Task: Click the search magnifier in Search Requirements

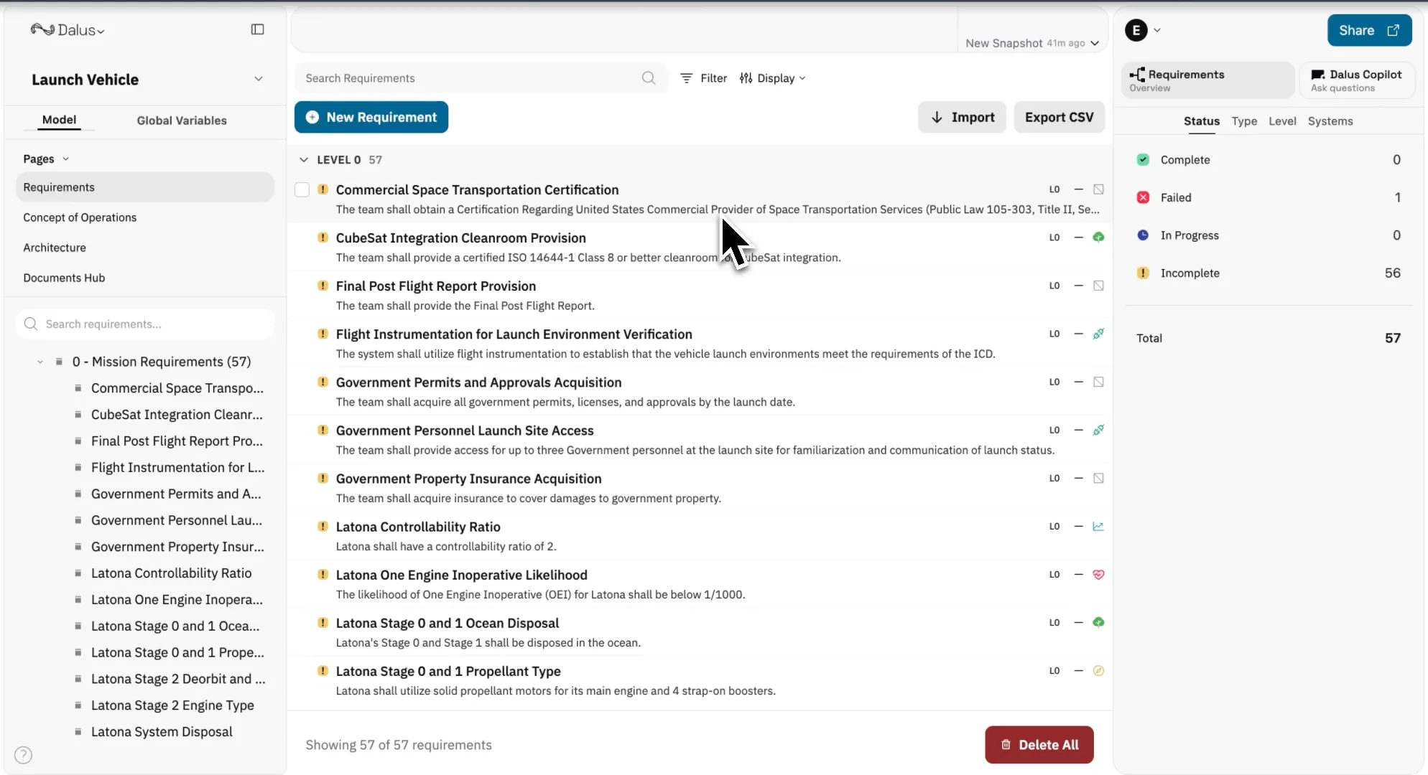Action: 648,78
